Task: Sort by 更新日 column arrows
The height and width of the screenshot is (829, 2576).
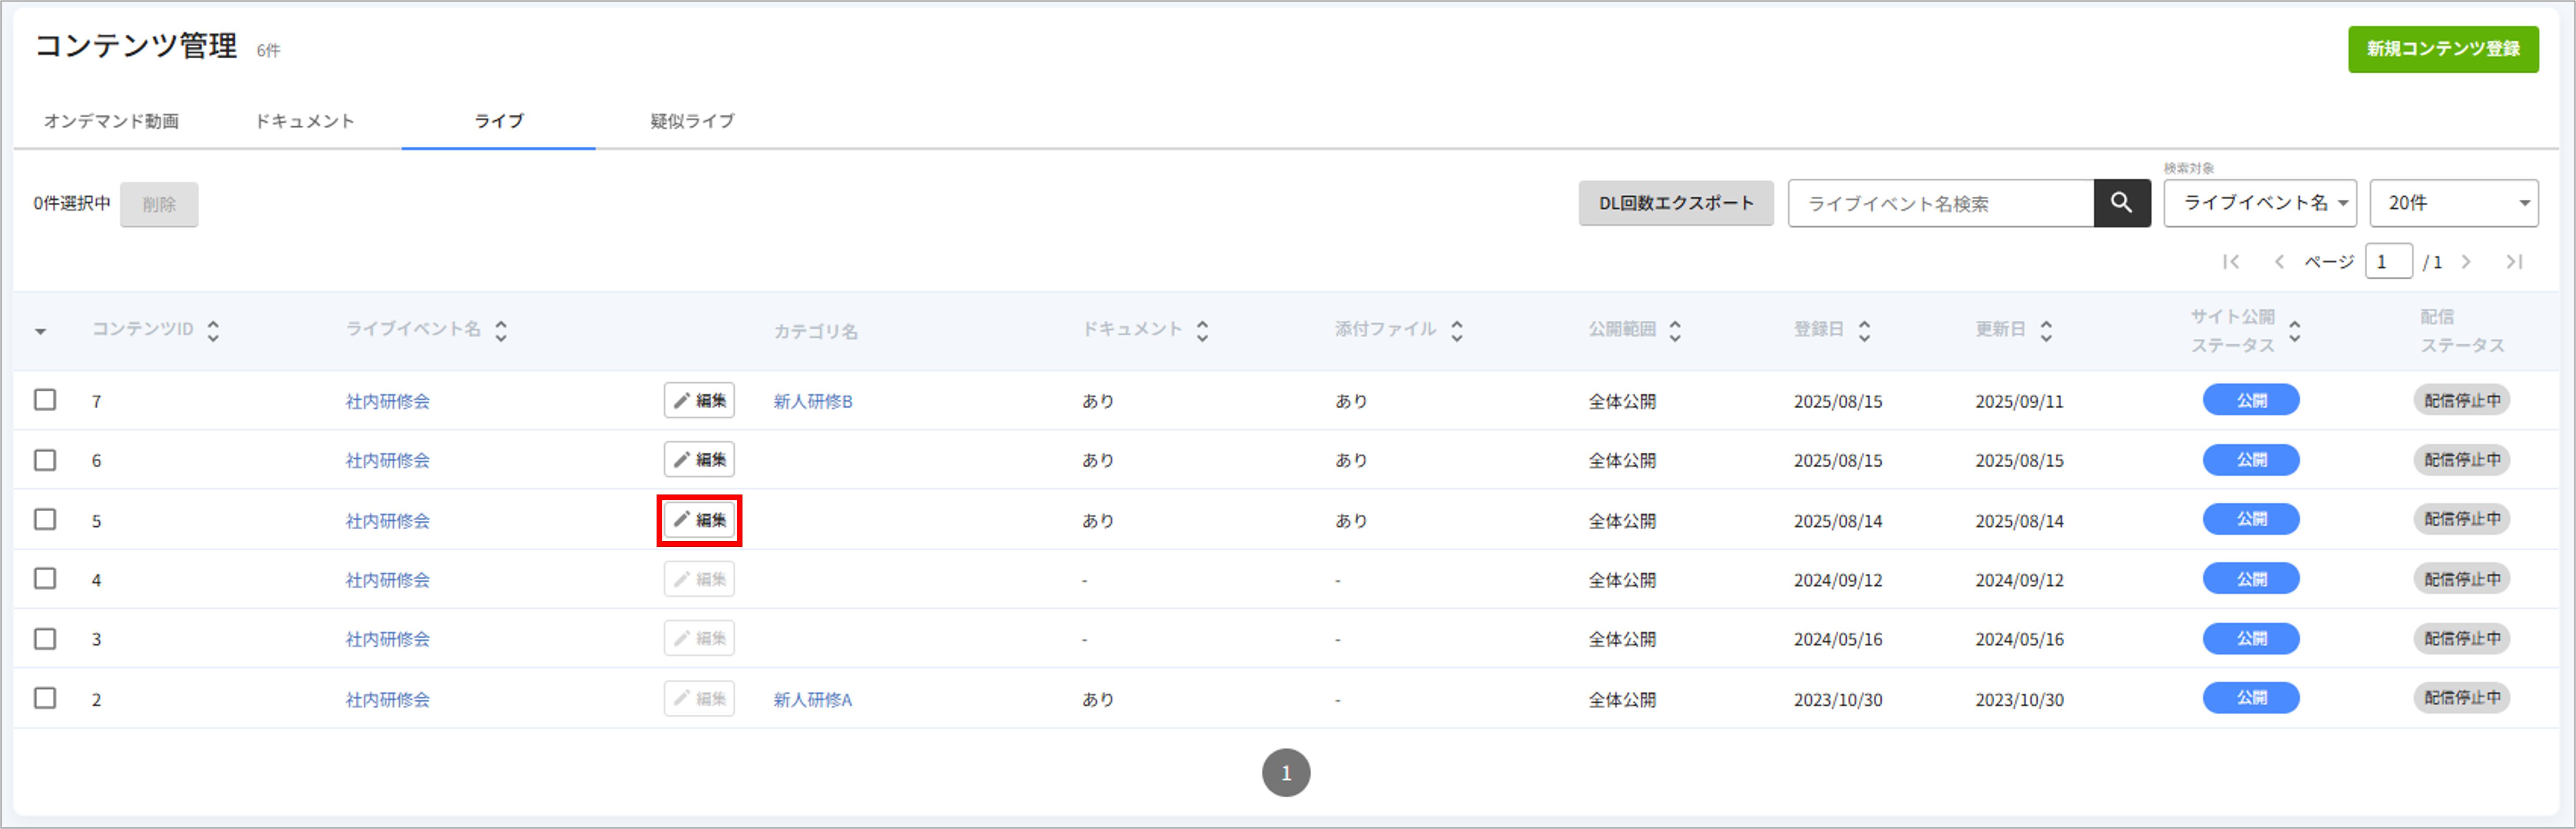Action: [x=2046, y=331]
